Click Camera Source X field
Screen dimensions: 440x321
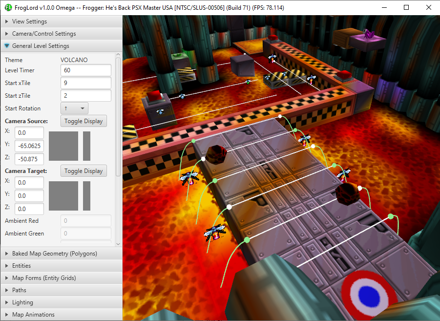tap(29, 132)
